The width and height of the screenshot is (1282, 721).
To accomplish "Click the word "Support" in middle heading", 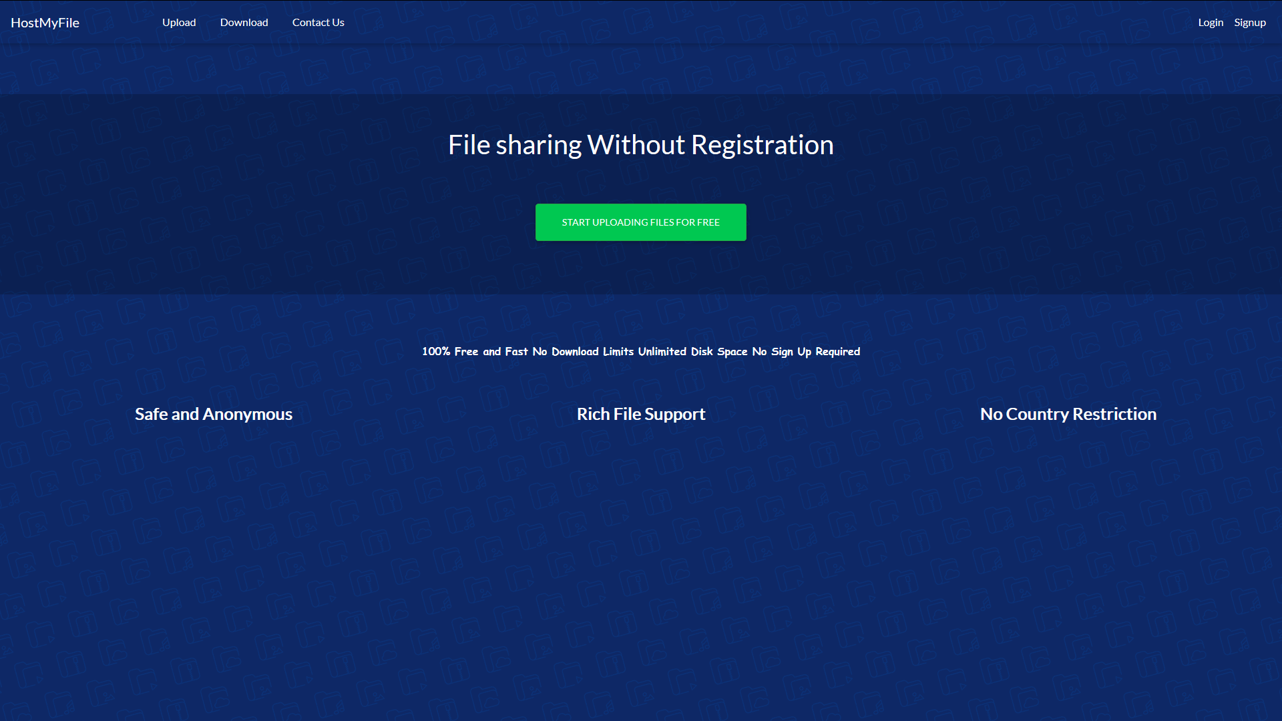I will click(674, 415).
